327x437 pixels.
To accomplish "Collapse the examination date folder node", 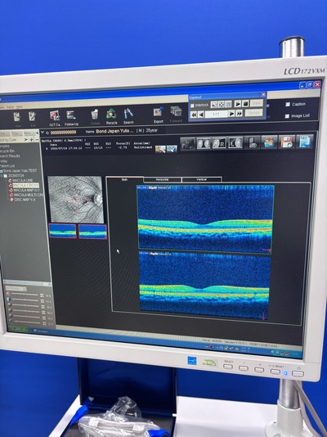I will (x=2, y=176).
